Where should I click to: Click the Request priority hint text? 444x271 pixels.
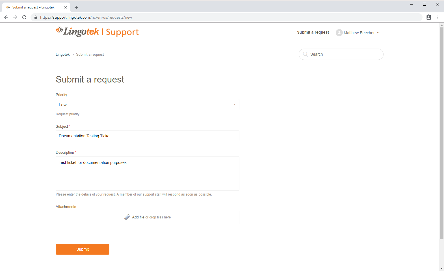pos(68,114)
